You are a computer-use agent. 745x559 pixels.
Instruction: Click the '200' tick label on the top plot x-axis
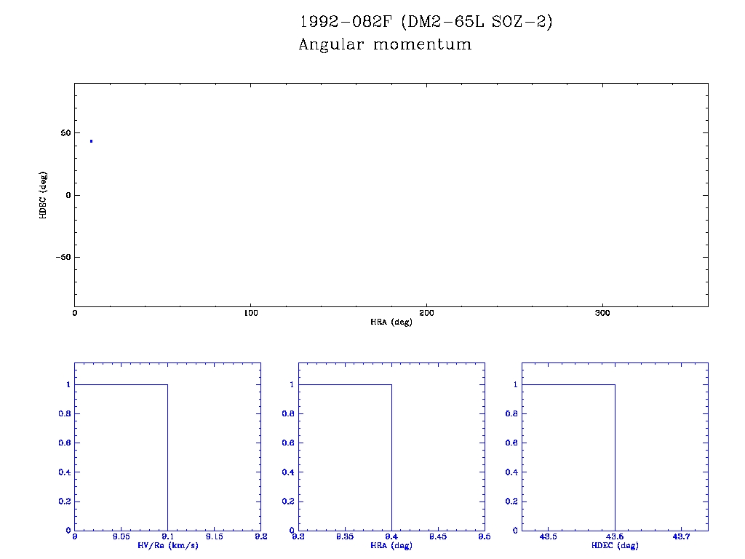[426, 313]
